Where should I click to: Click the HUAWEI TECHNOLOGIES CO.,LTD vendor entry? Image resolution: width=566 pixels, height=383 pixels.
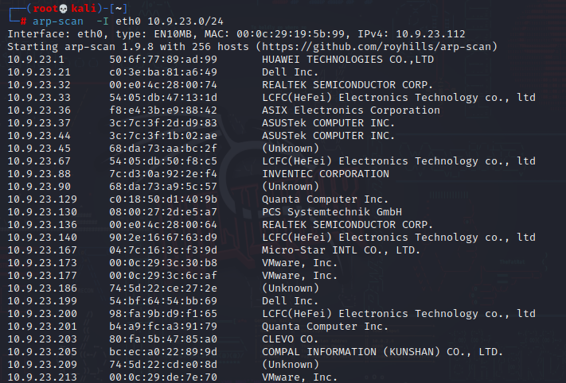pos(348,60)
